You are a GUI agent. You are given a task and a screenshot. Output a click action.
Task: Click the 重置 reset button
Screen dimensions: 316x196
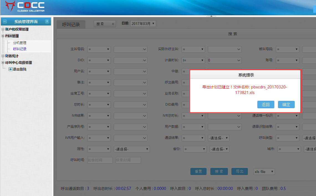coord(198,171)
